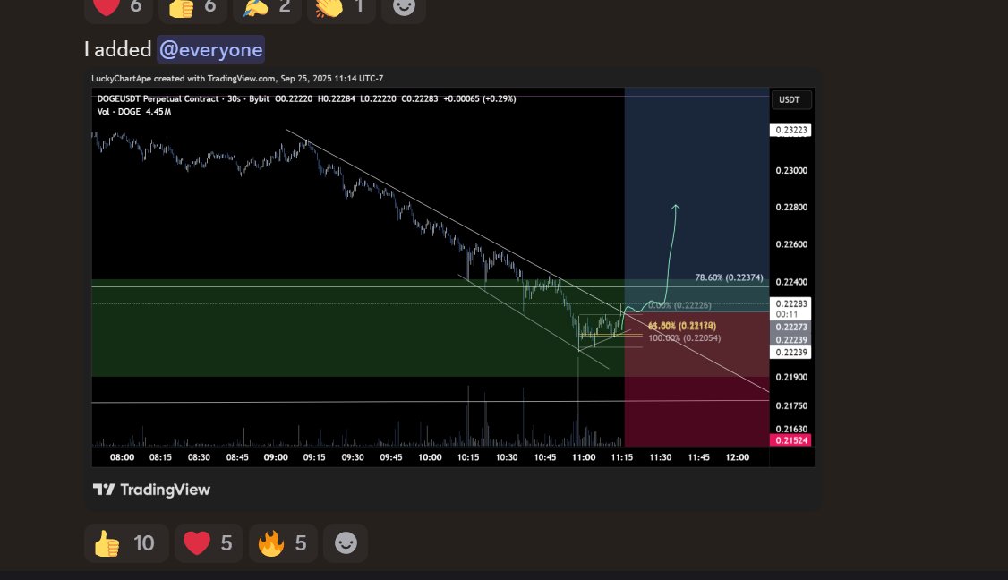Viewport: 1008px width, 580px height.
Task: Click the 08:00 time axis label
Action: coord(122,457)
